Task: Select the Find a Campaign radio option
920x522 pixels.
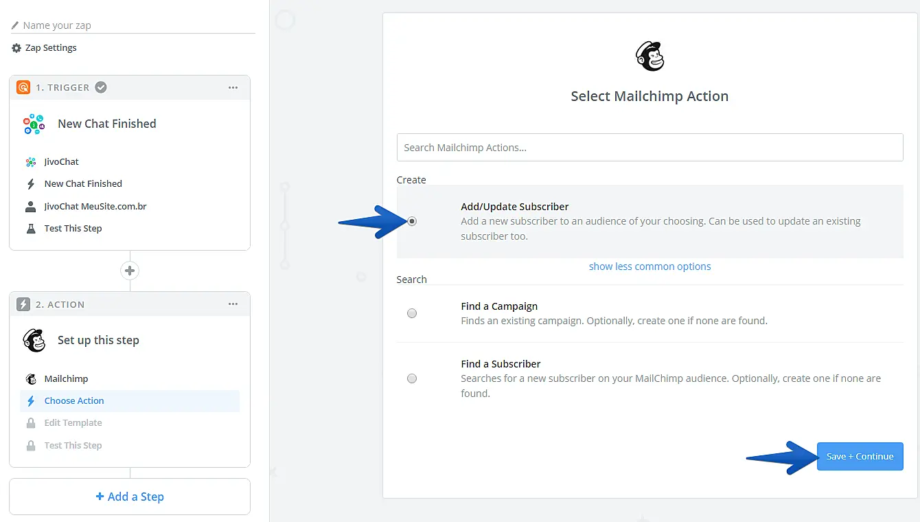Action: (x=412, y=313)
